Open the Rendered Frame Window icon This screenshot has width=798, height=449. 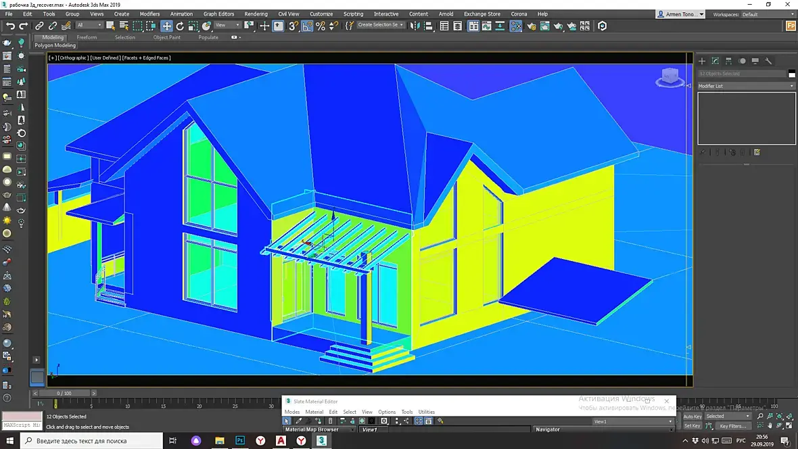click(x=544, y=26)
